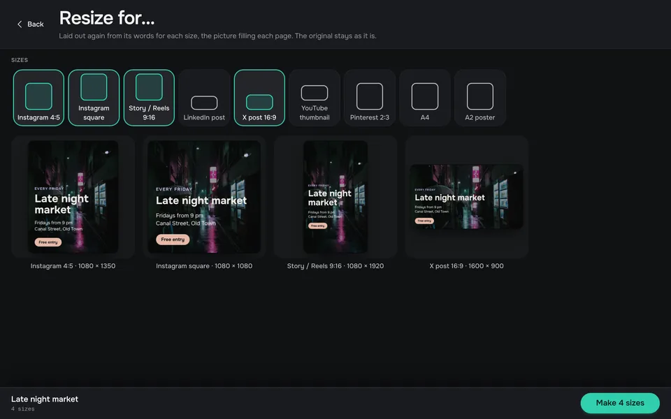Viewport: 671px width, 419px height.
Task: Open the Instagram square preview thumbnail
Action: [x=204, y=197]
